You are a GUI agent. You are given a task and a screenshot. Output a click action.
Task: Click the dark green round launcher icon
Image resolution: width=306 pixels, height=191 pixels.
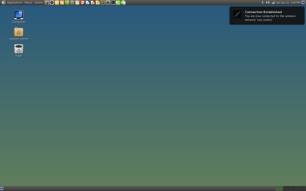pyautogui.click(x=108, y=3)
